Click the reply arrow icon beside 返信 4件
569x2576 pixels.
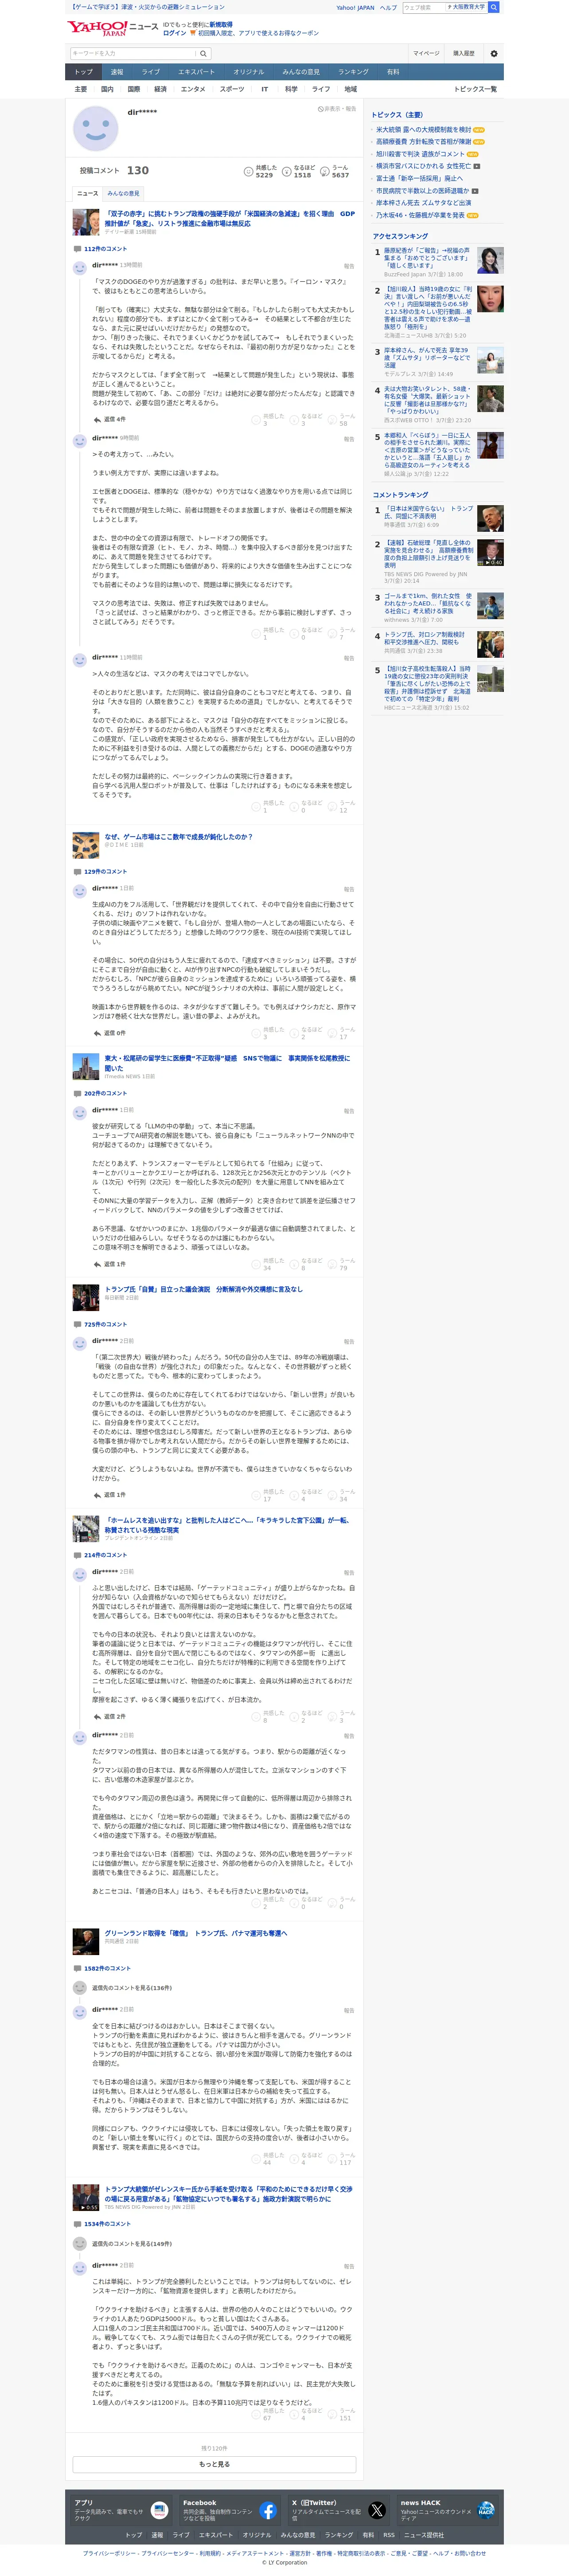pos(97,419)
